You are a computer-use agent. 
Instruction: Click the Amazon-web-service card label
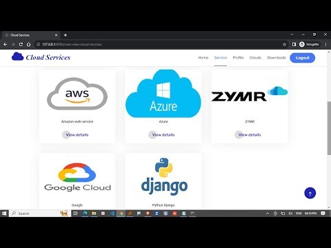[x=77, y=121]
